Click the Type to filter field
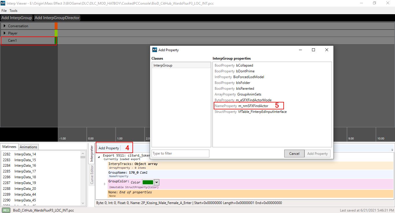The image size is (395, 213). click(x=180, y=153)
